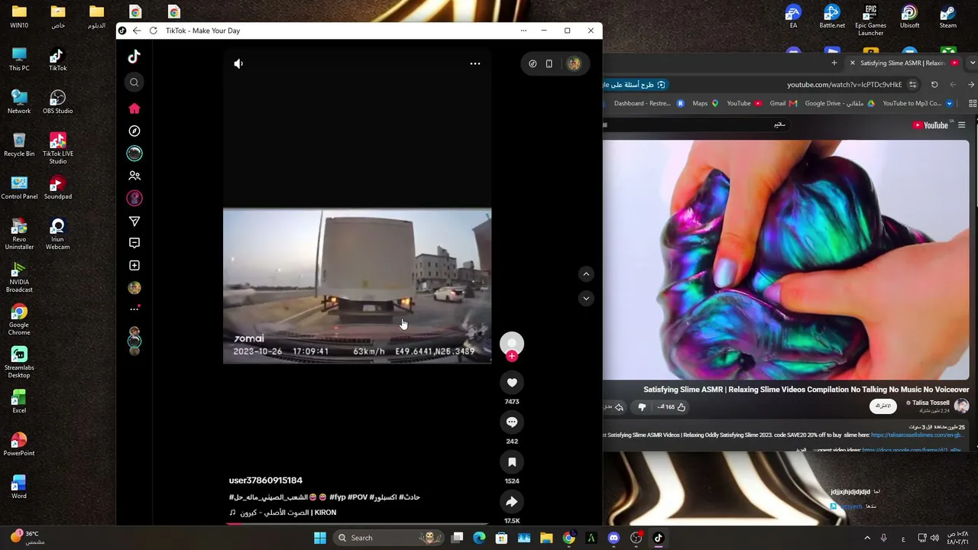Open Discord from the taskbar
Viewport: 978px width, 550px height.
[614, 538]
